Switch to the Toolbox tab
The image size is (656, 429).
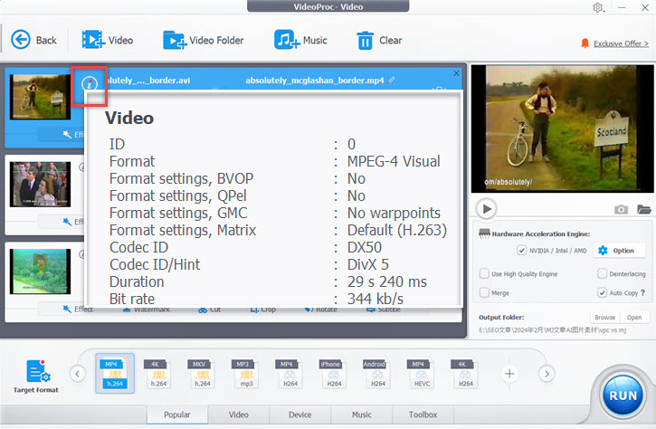coord(423,415)
